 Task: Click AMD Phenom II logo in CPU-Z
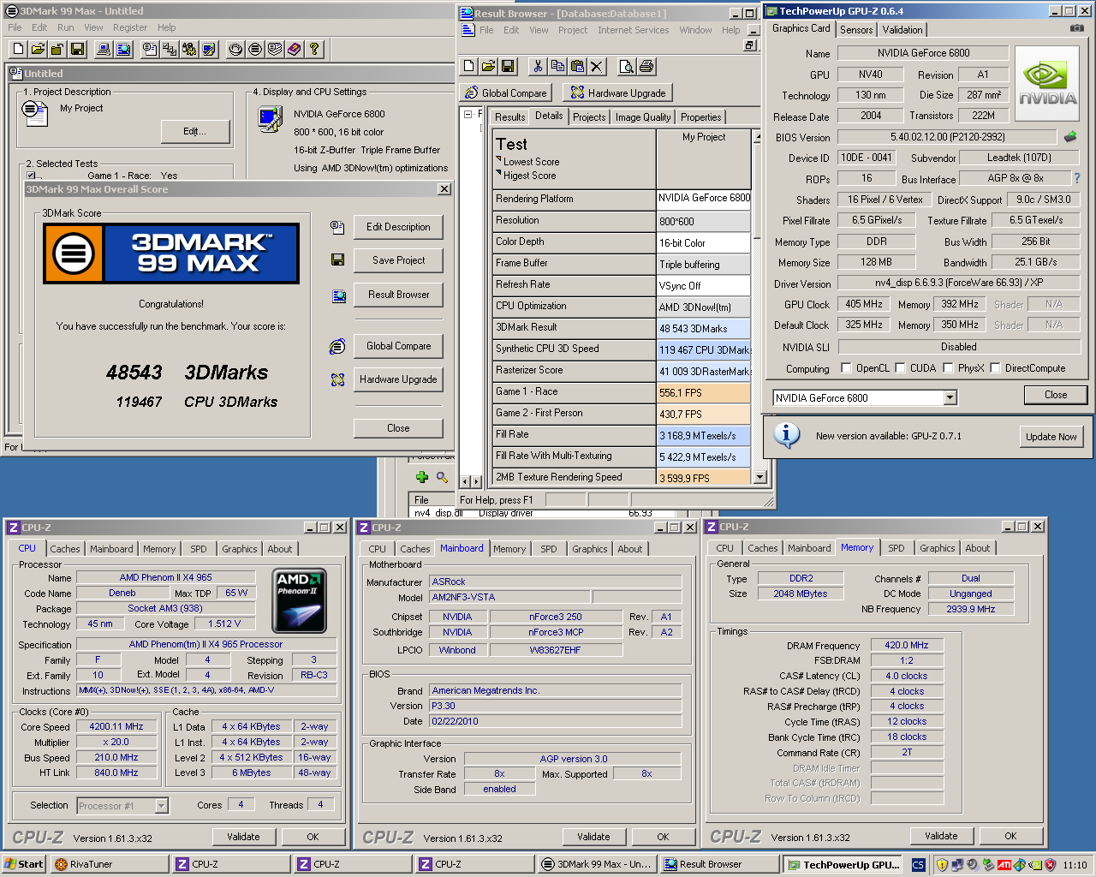pos(299,600)
